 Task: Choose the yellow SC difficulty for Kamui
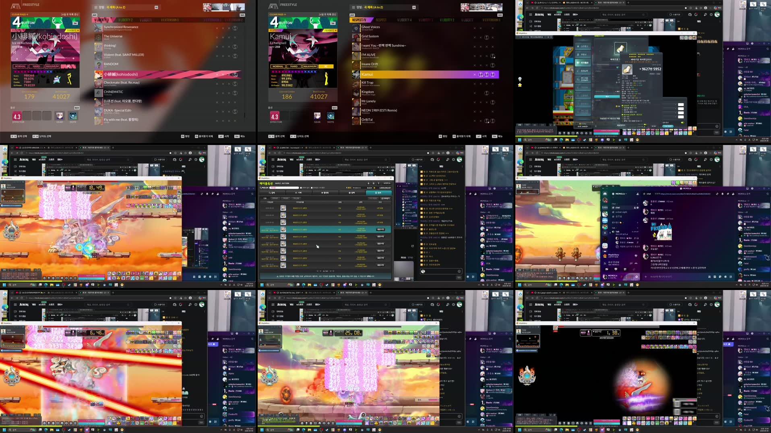[x=326, y=66]
